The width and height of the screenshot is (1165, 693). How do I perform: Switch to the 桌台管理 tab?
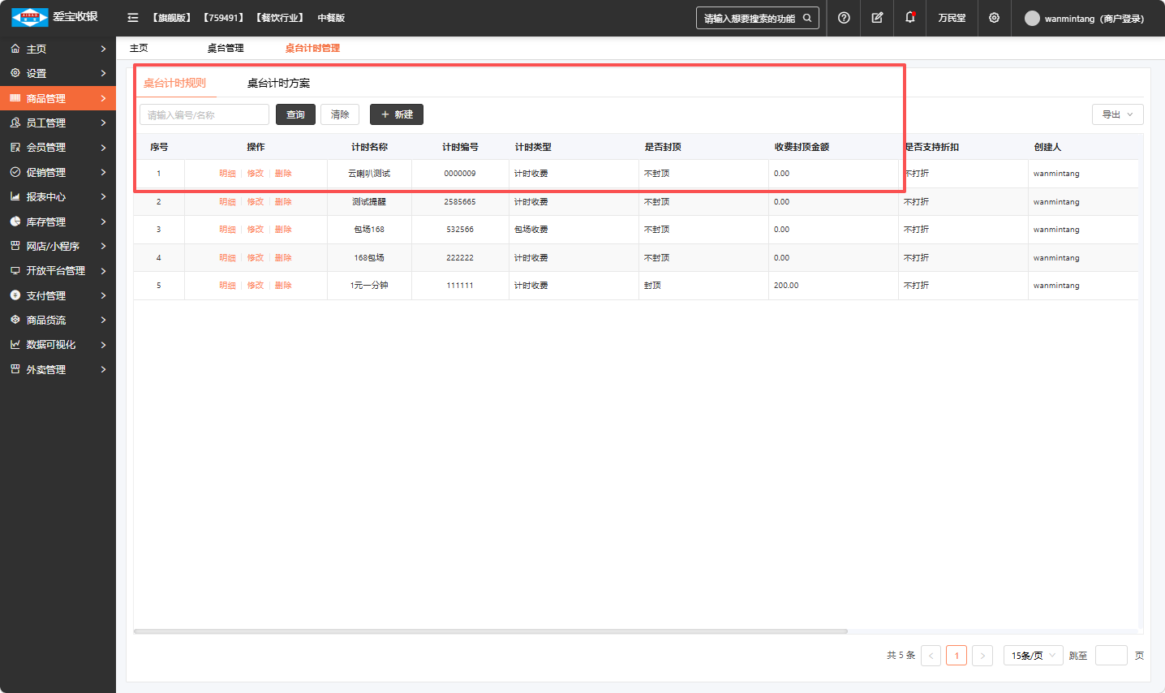[x=226, y=48]
